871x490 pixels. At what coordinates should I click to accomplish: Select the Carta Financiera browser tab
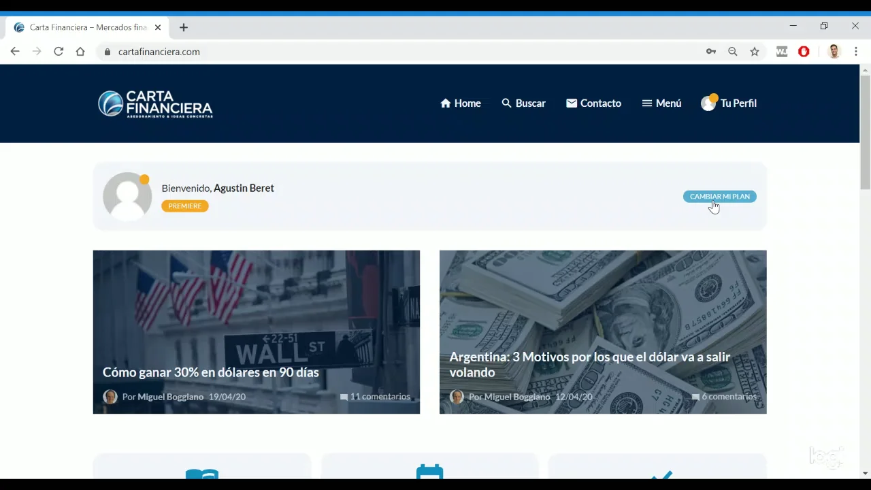[x=87, y=28]
